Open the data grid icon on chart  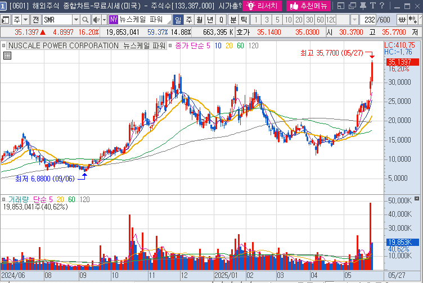7,56
